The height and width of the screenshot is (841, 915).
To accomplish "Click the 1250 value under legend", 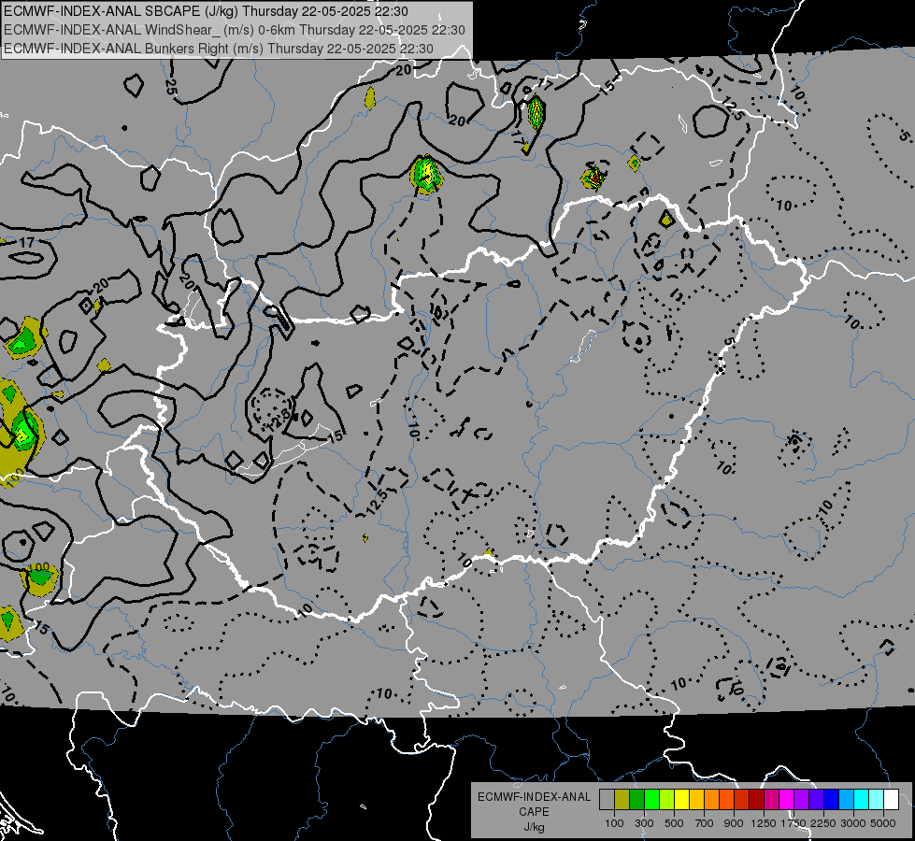I will [764, 823].
